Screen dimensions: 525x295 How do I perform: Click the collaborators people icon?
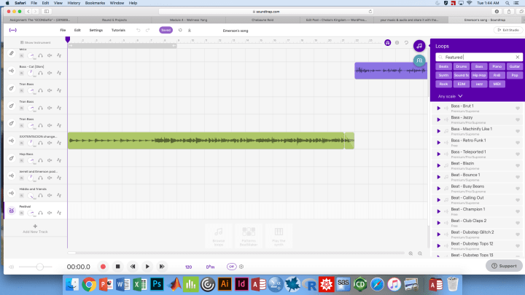coord(419,60)
